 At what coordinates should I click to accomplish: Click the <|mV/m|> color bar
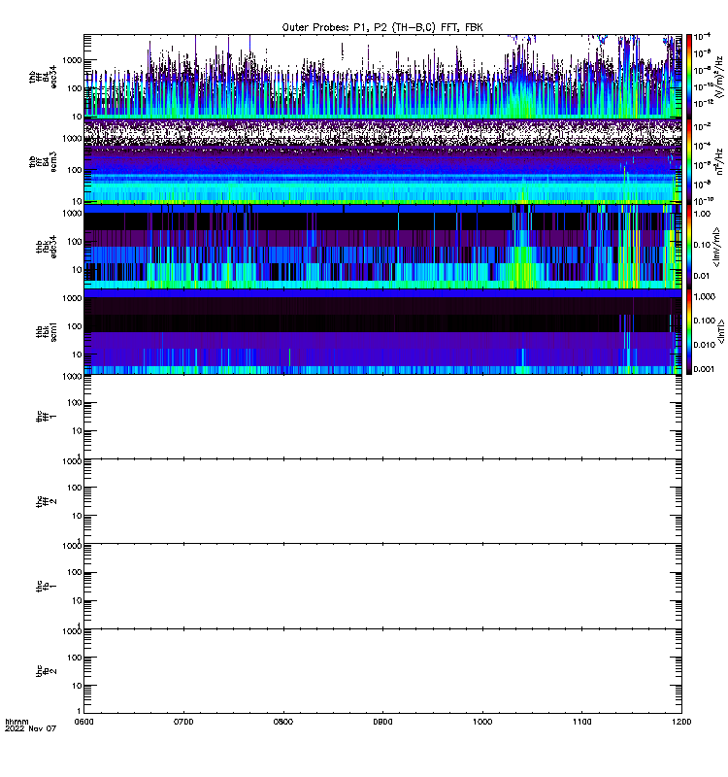point(689,247)
